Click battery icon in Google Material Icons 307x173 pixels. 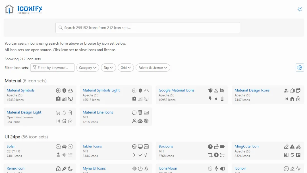(222, 99)
